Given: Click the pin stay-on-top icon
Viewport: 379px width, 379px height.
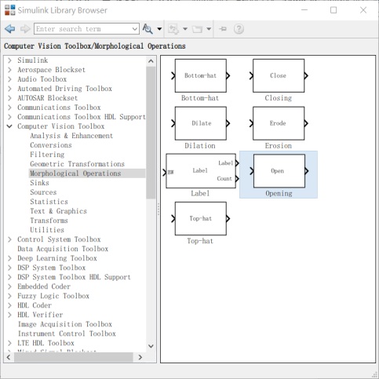Looking at the screenshot, I should tap(223, 29).
